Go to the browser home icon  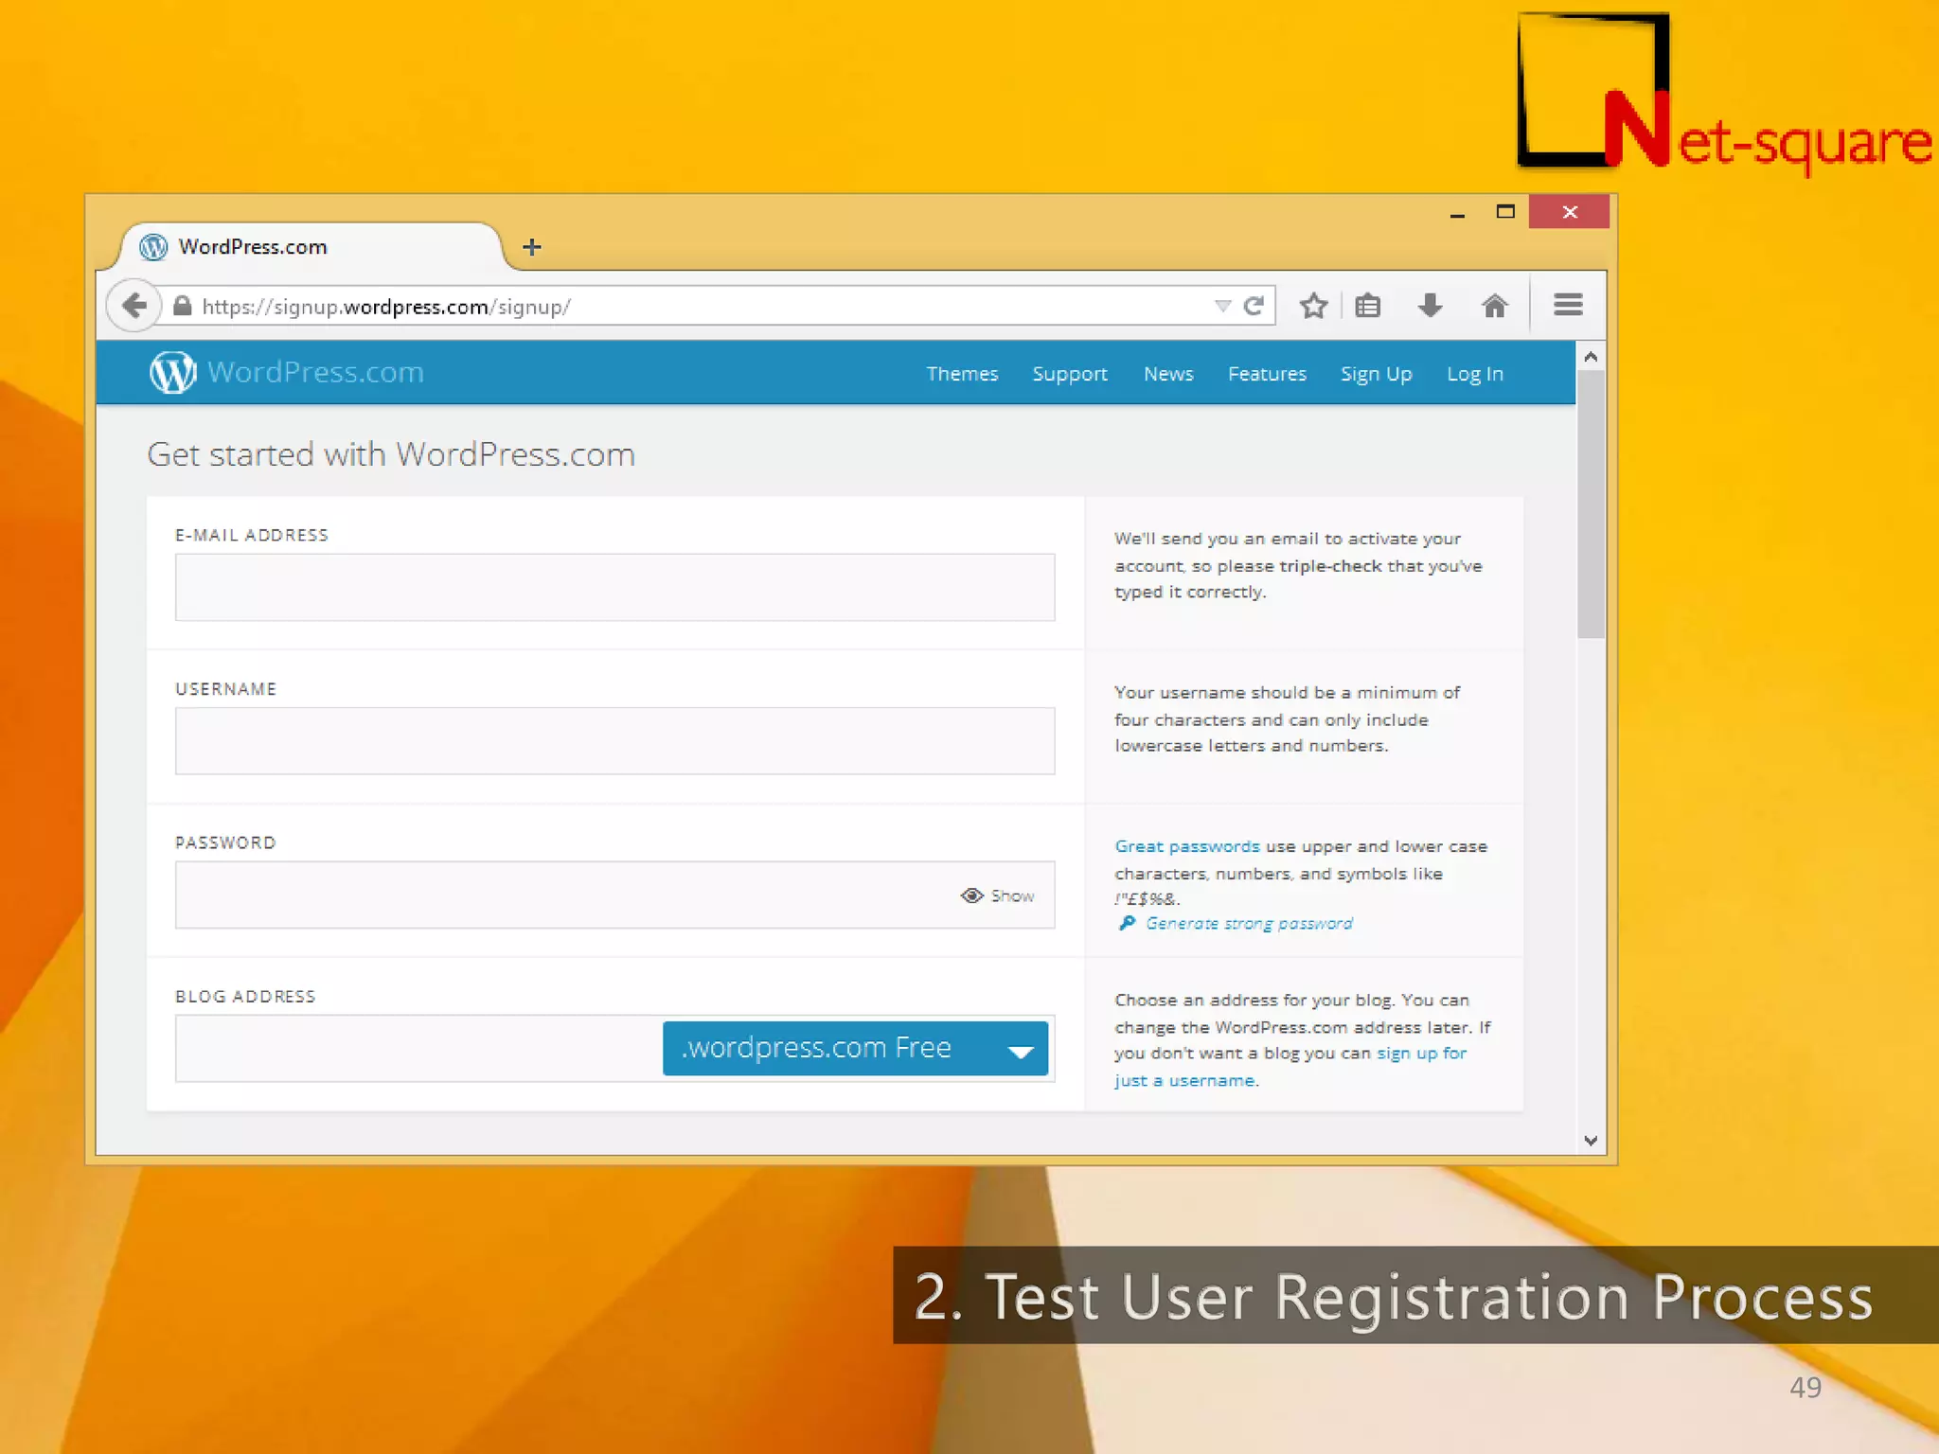pyautogui.click(x=1494, y=306)
